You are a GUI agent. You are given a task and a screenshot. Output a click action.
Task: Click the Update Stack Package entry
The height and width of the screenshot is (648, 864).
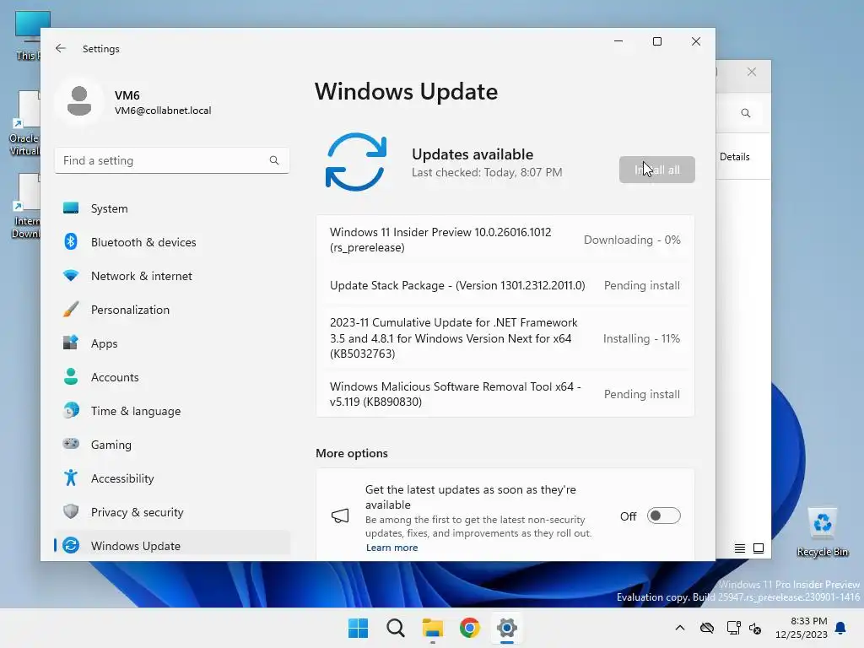505,285
